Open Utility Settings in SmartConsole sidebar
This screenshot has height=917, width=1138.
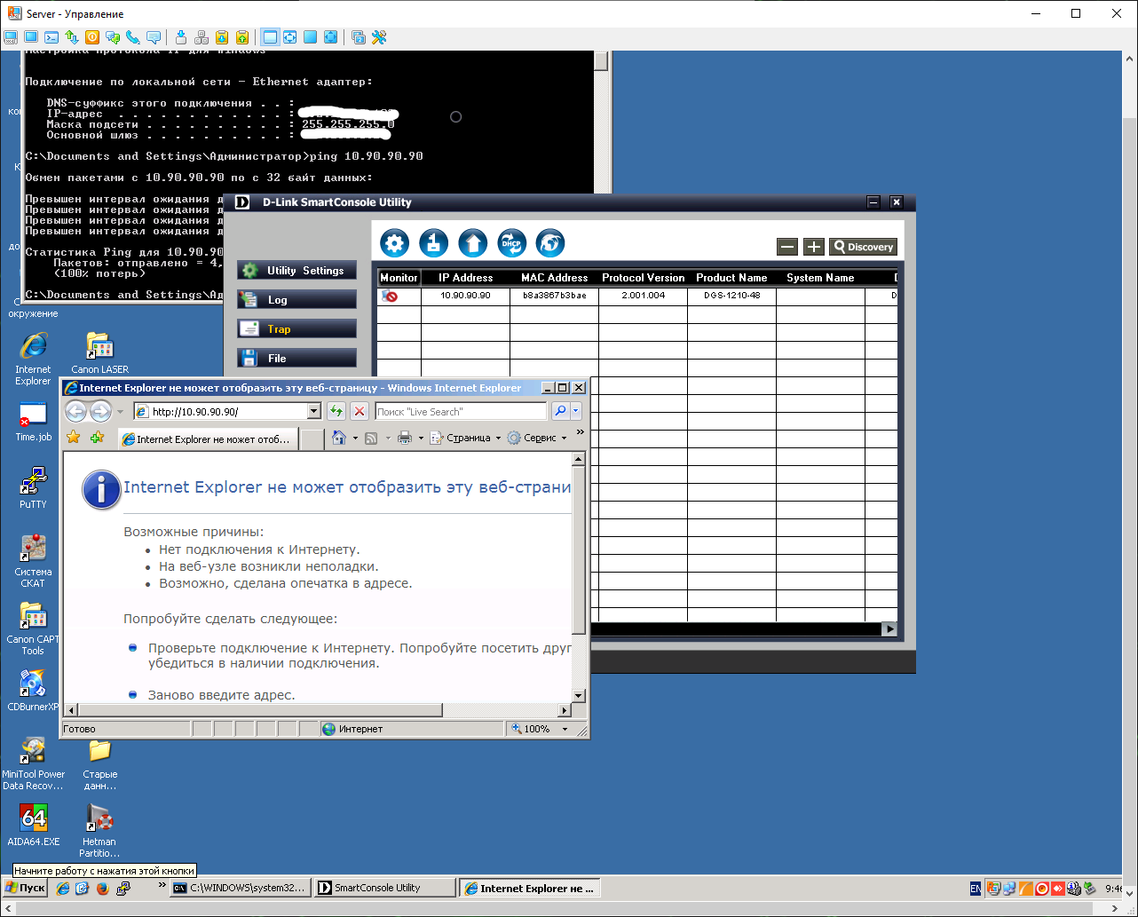[x=296, y=271]
